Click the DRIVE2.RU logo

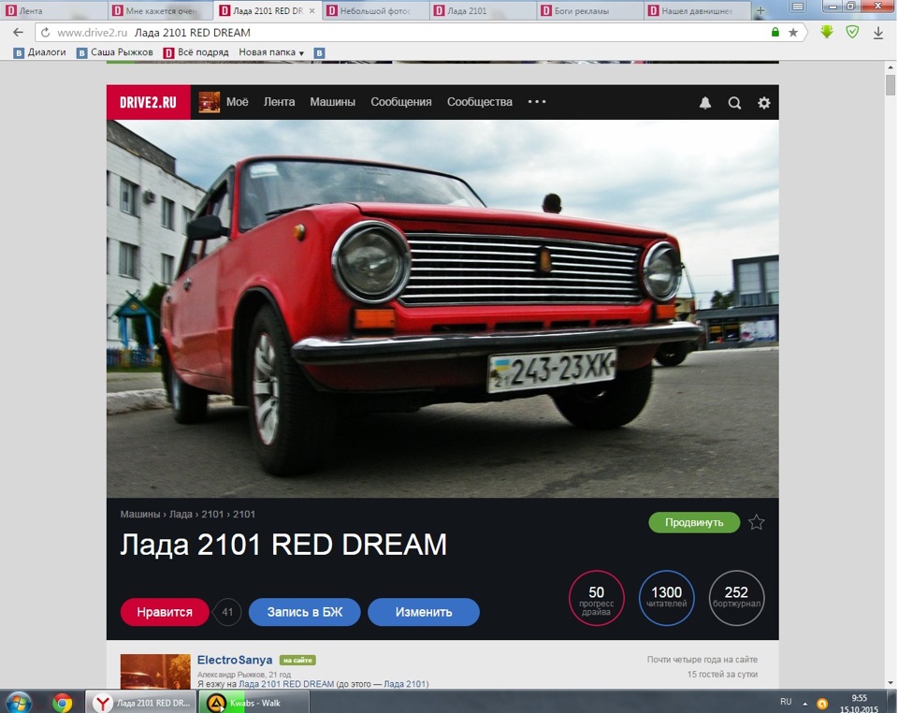149,102
